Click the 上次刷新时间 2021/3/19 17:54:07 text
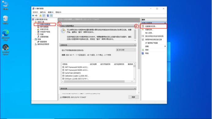This screenshot has width=212, height=119. (x=73, y=97)
